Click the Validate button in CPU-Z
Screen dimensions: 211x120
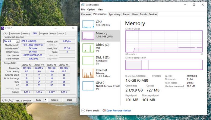point(55,100)
